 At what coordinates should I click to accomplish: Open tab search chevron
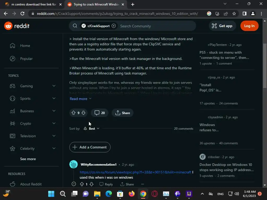tap(225, 4)
